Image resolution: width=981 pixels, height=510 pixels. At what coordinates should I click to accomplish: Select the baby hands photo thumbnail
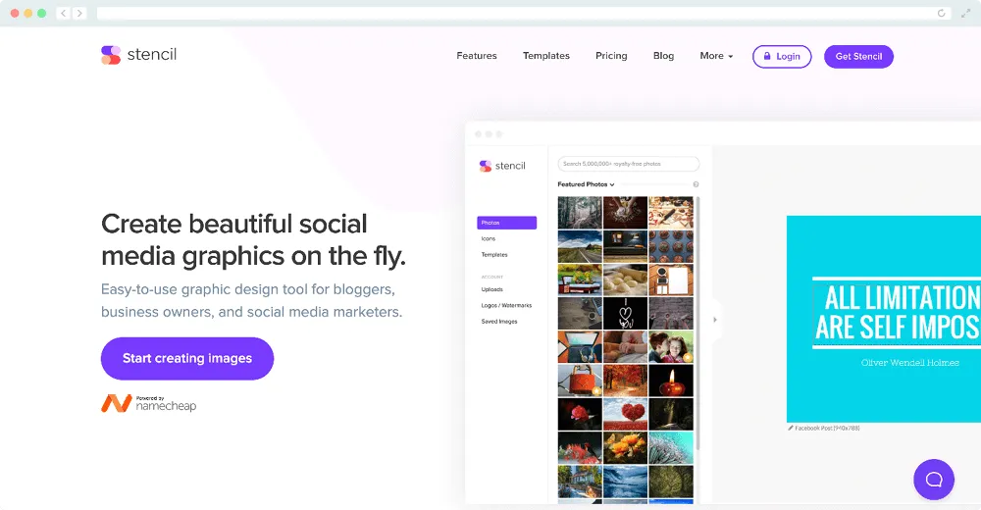[625, 347]
